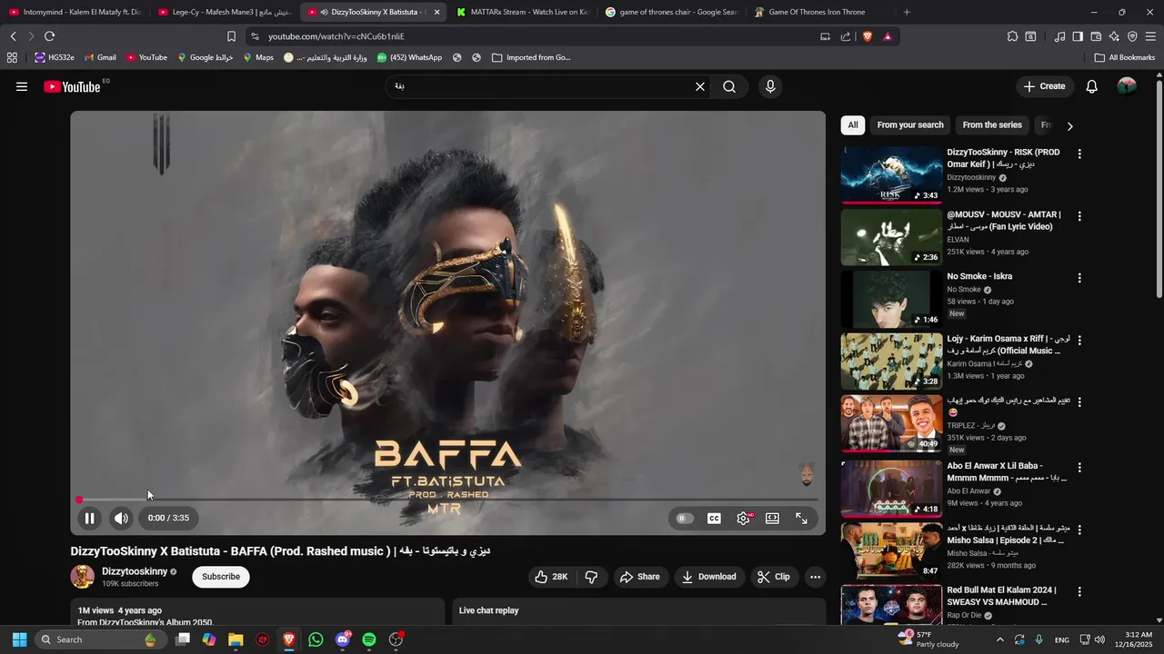1164x654 pixels.
Task: Download the video
Action: (x=708, y=577)
